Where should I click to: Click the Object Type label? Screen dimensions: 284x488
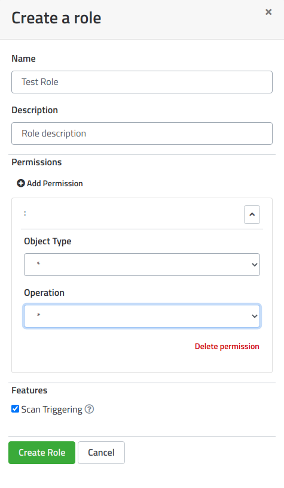pos(48,241)
